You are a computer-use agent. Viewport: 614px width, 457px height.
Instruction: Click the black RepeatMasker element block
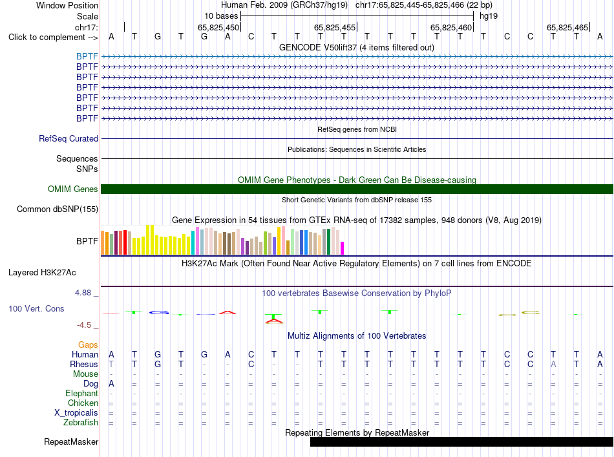click(461, 441)
